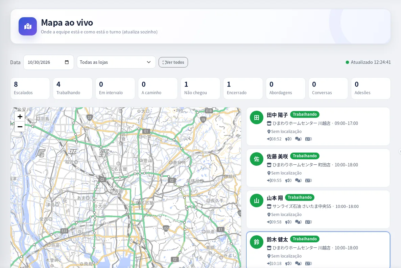Image resolution: width=401 pixels, height=268 pixels.
Task: Click the ID card icon in 山本 翔's card
Action: click(307, 222)
